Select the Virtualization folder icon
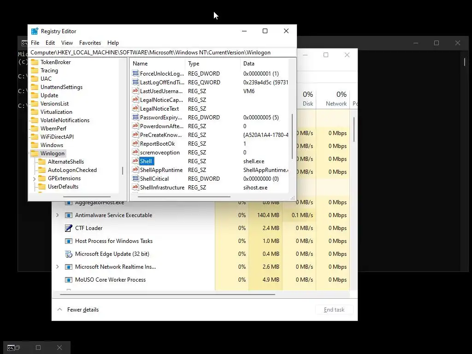 pyautogui.click(x=35, y=112)
